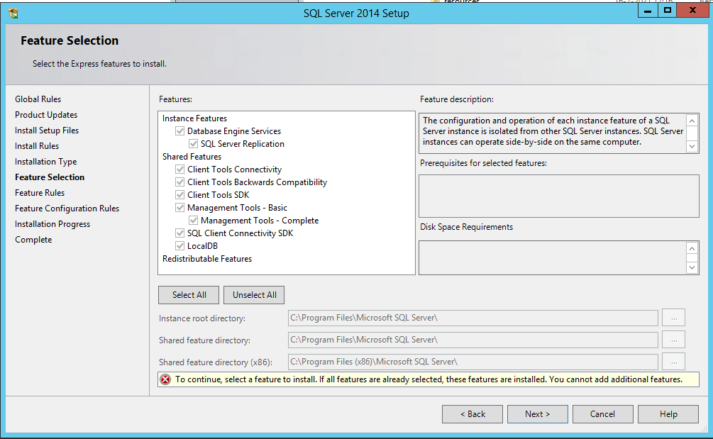Select Instance Features heading in tree

point(194,118)
